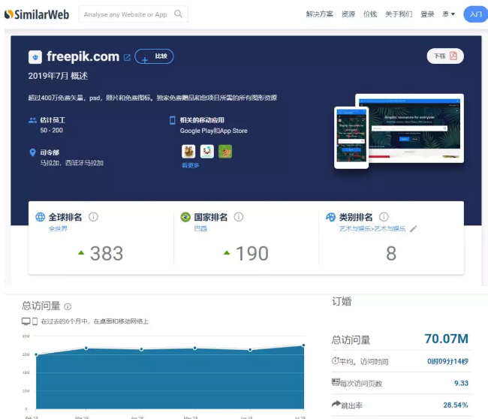This screenshot has height=419, width=488.
Task: Open the second related app thumbnail
Action: pyautogui.click(x=207, y=151)
